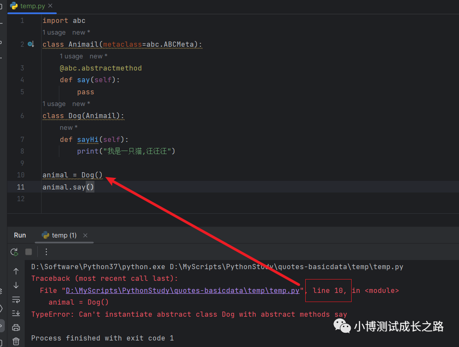This screenshot has height=347, width=459.
Task: Click "Process finished with exit code 1" text
Action: point(103,338)
